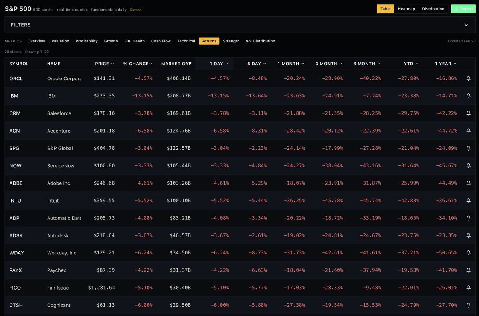Sort by 5 DAY column header

pos(257,64)
